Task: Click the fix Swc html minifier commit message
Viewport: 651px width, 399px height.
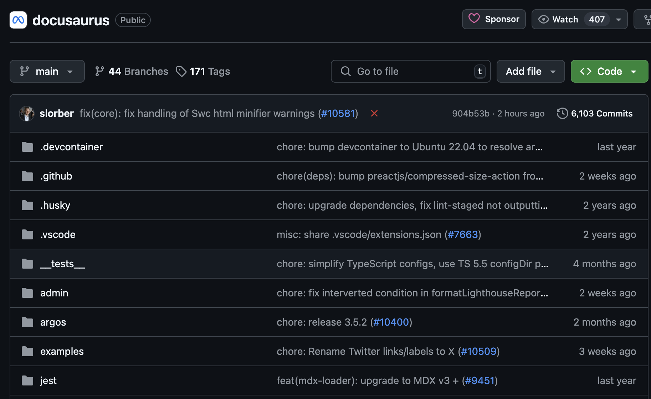Action: [197, 113]
